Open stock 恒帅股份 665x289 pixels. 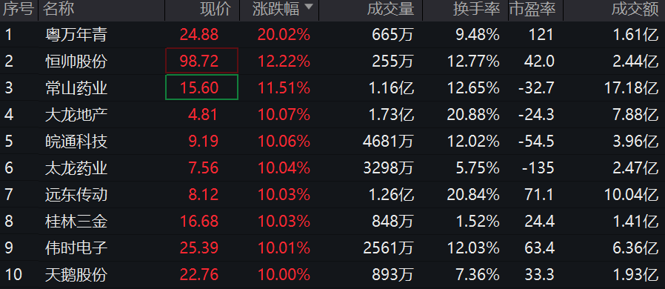click(76, 62)
